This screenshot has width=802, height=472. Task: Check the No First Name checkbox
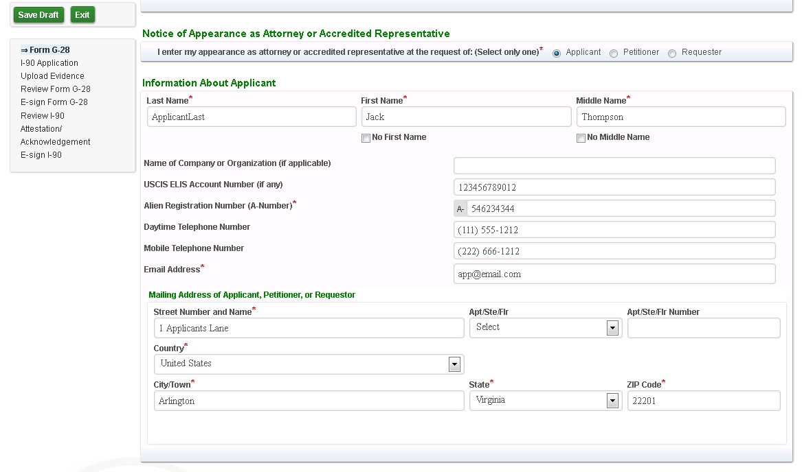point(366,138)
